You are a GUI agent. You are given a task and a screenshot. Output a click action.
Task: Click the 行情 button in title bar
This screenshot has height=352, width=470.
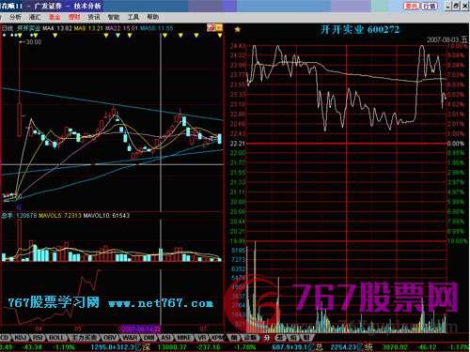coord(429,6)
